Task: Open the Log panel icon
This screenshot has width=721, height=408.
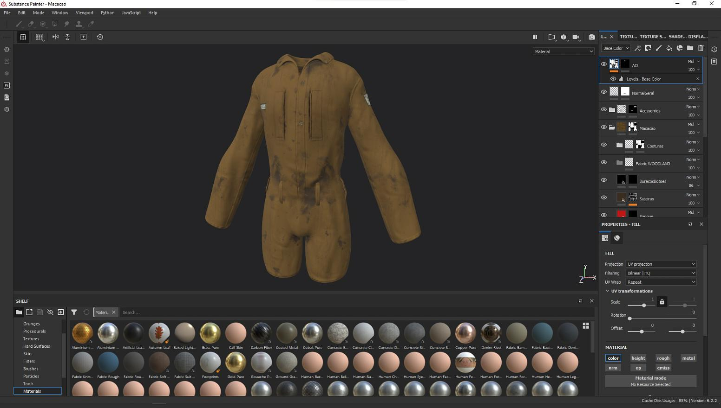Action: coord(714,61)
